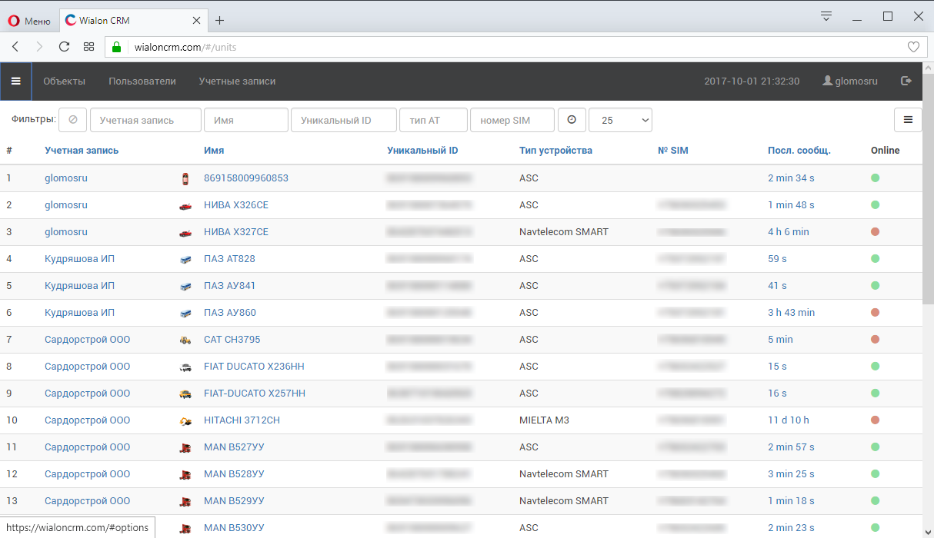This screenshot has width=934, height=538.
Task: Click the Opera speed dial grid icon
Action: click(89, 47)
